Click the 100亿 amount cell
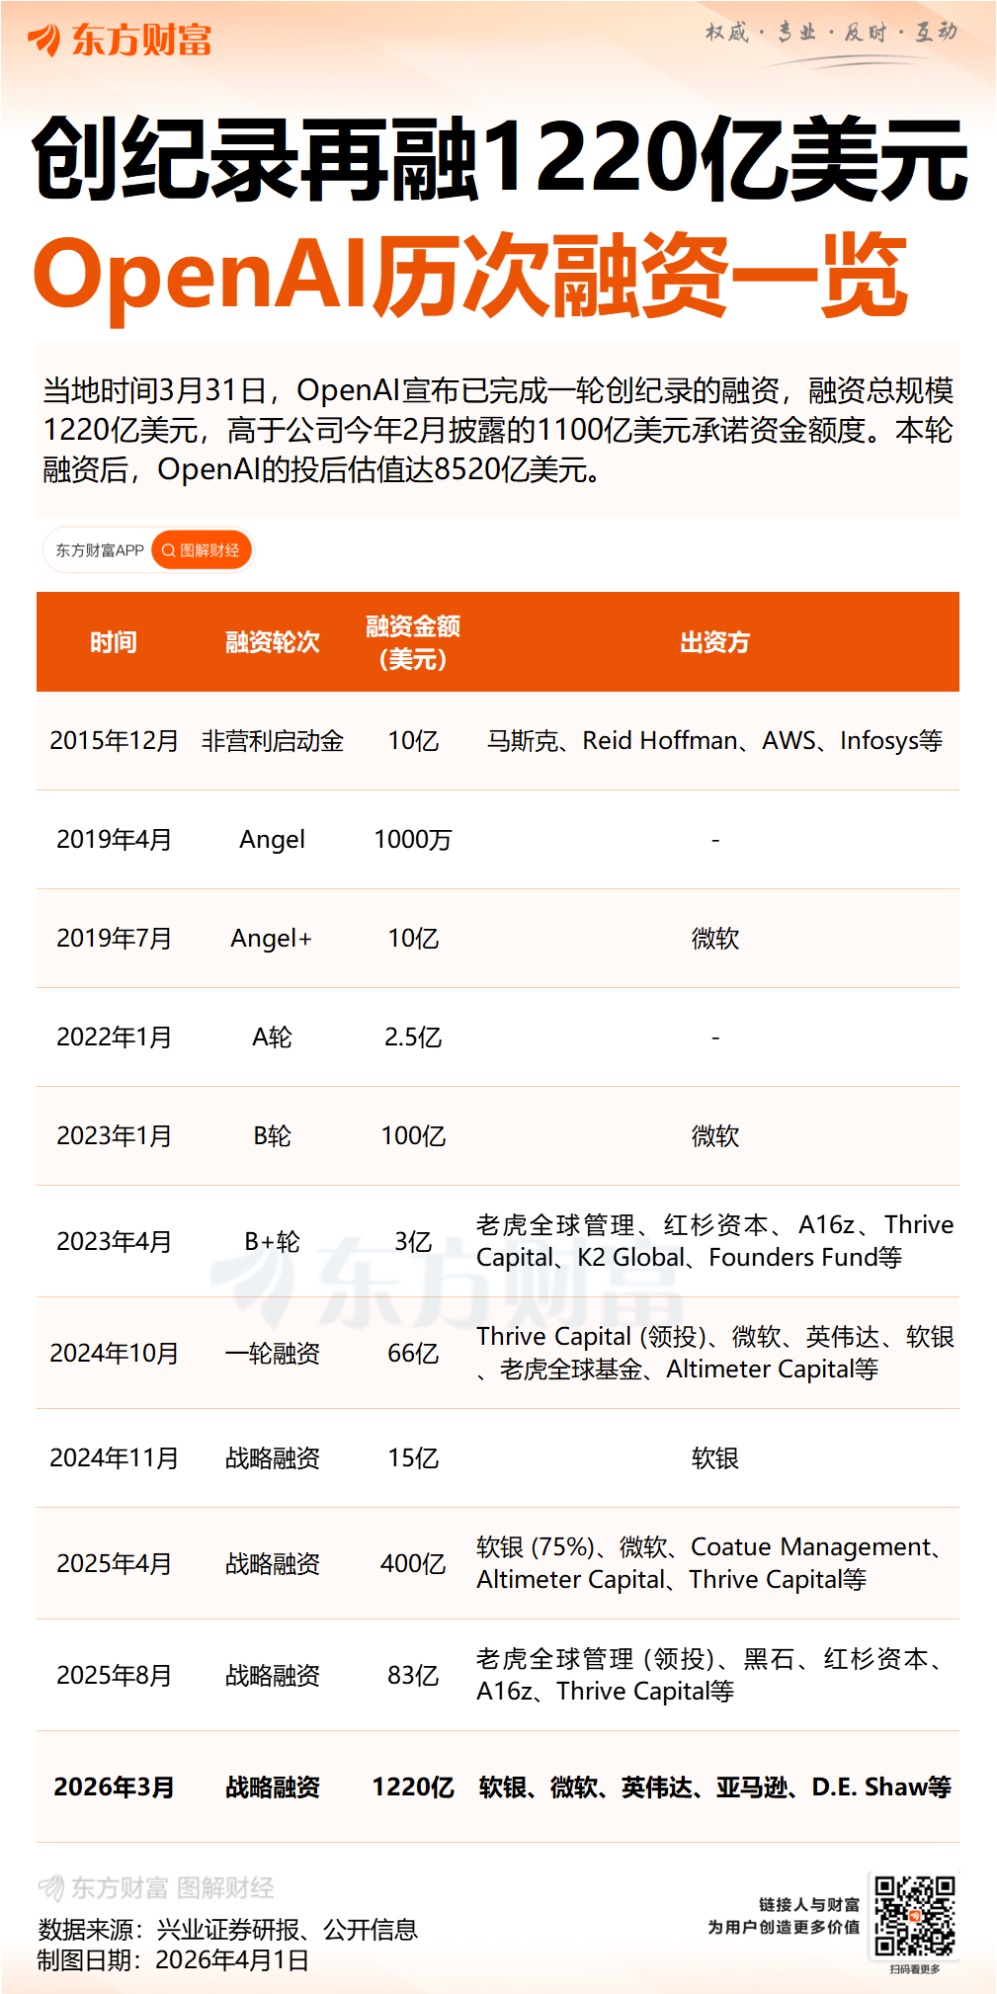The width and height of the screenshot is (997, 1994). pos(413,1135)
